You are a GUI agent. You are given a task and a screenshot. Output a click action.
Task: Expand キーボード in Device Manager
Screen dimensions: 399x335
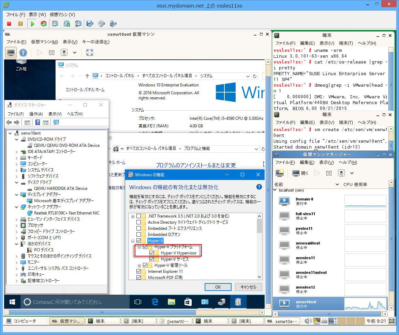[x=17, y=158]
